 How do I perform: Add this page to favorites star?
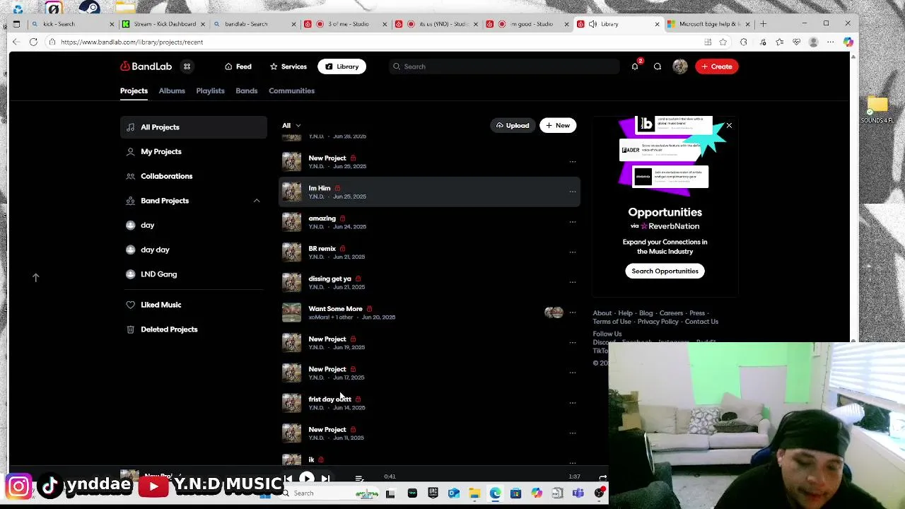tap(723, 42)
